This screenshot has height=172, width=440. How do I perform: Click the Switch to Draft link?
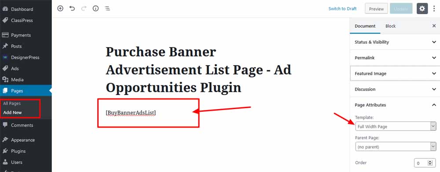[342, 9]
